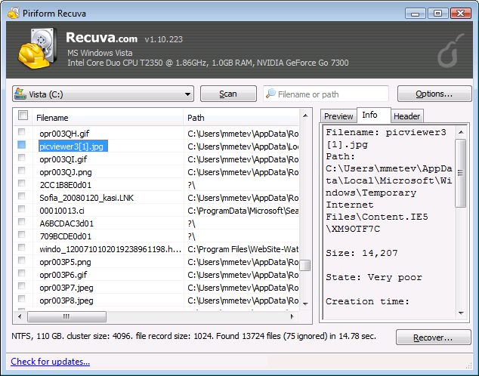
Task: Check the box for 709BCDE0d01
Action: pyautogui.click(x=21, y=234)
